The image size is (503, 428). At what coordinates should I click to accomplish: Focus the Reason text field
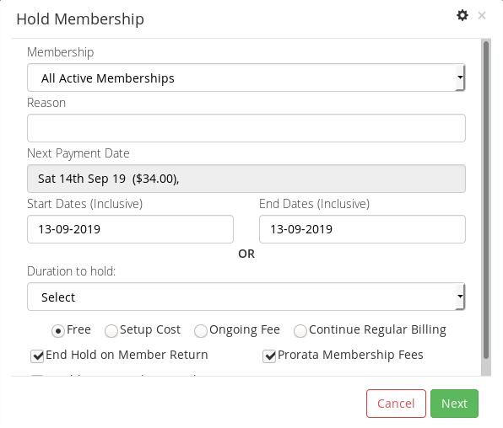246,128
